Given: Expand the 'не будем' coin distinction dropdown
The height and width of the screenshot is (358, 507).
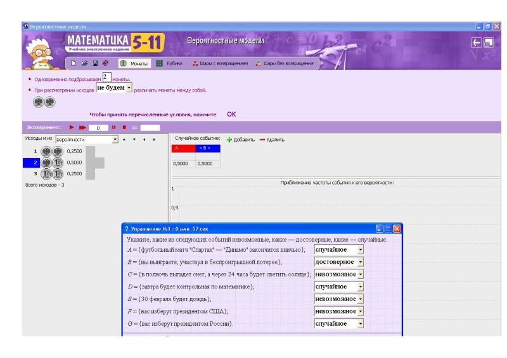Looking at the screenshot, I should (x=129, y=89).
